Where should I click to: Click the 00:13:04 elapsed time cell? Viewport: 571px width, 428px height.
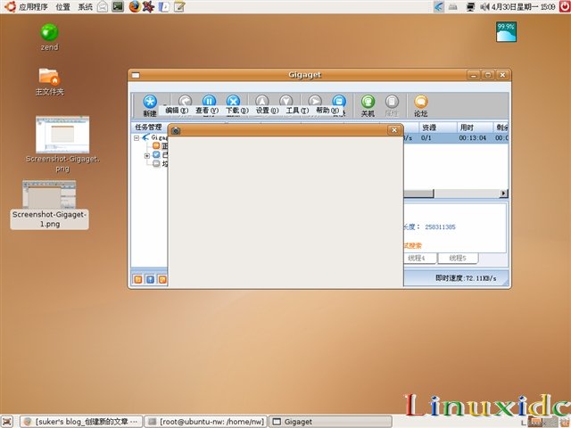(x=472, y=138)
